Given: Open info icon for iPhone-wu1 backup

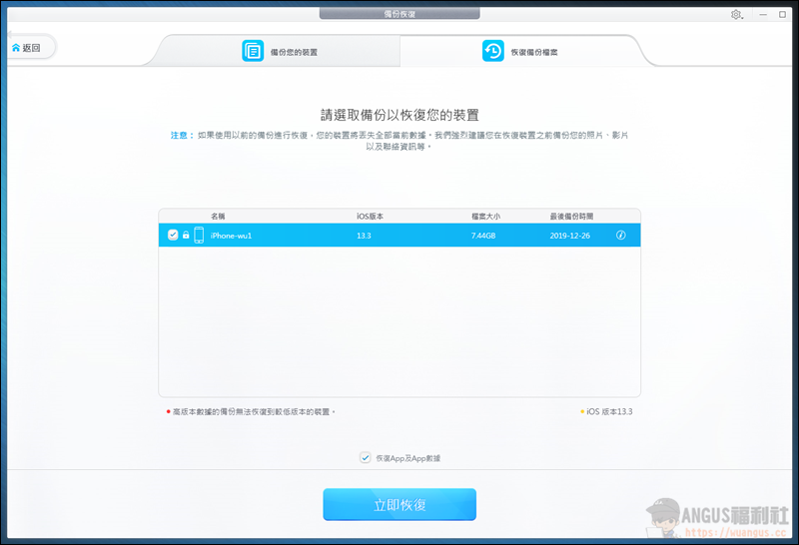Looking at the screenshot, I should 620,235.
